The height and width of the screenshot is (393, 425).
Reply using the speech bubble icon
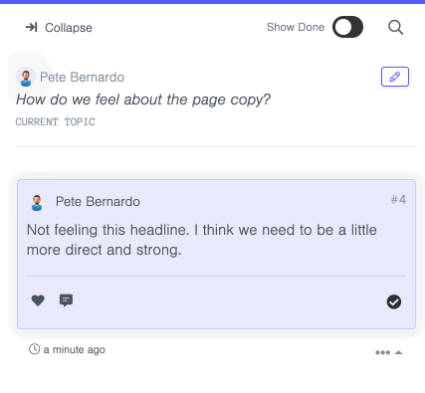[x=66, y=300]
